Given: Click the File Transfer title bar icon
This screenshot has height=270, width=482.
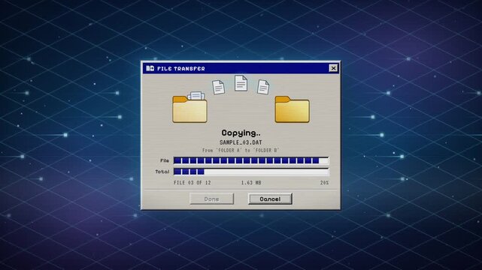Looking at the screenshot, I should (150, 68).
